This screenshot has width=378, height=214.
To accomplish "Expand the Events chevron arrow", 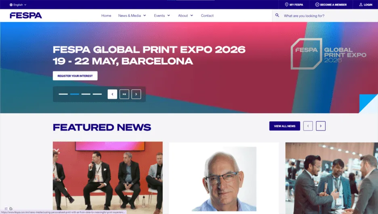I will tap(168, 16).
